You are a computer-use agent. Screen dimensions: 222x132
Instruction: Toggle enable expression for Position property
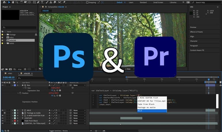52,96
